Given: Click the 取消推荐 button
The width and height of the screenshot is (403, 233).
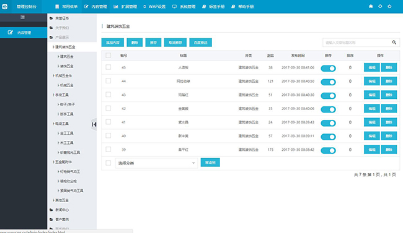Looking at the screenshot, I should pos(175,43).
